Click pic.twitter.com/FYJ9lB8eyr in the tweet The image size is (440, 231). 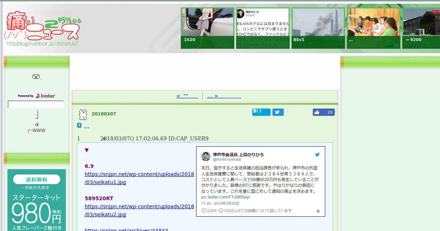225,197
